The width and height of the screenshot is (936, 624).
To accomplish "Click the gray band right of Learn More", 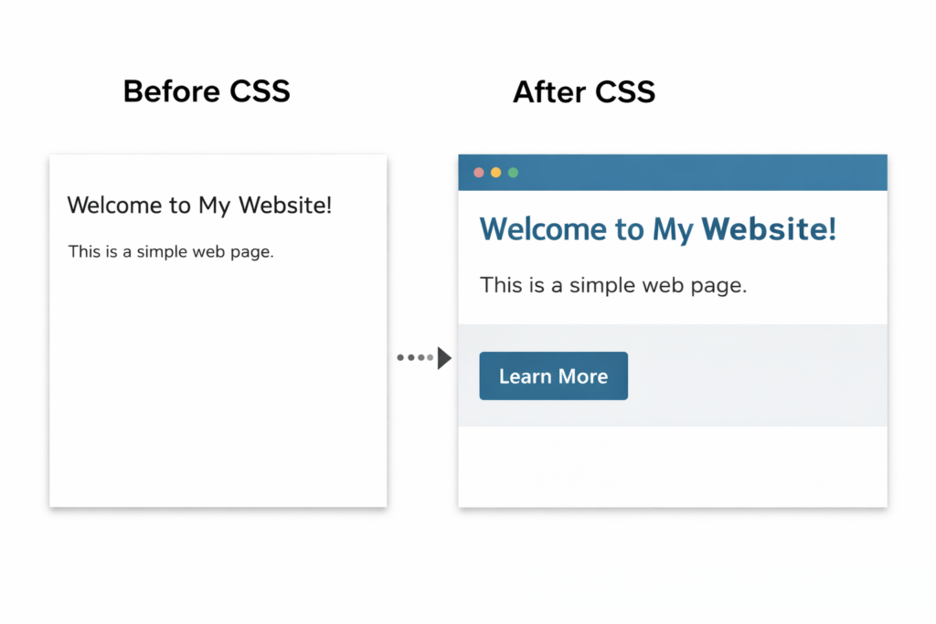I will (x=759, y=375).
